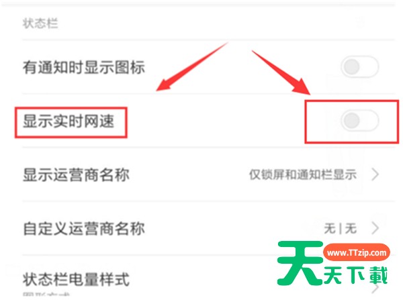The width and height of the screenshot is (403, 300).
Task: Click the 状态栏 section header
Action: pos(40,23)
